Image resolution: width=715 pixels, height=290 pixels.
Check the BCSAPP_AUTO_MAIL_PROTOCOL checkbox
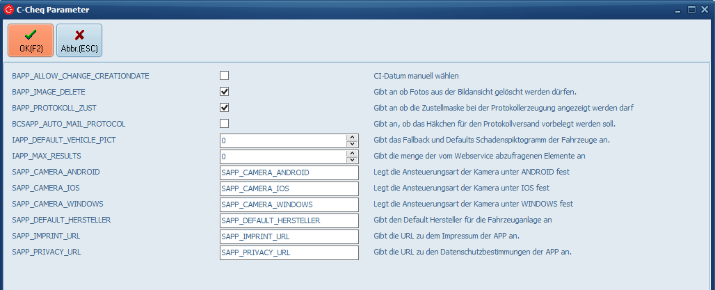tap(225, 123)
